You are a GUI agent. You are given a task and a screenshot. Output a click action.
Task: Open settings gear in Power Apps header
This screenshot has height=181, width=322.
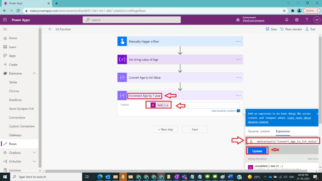(x=297, y=20)
